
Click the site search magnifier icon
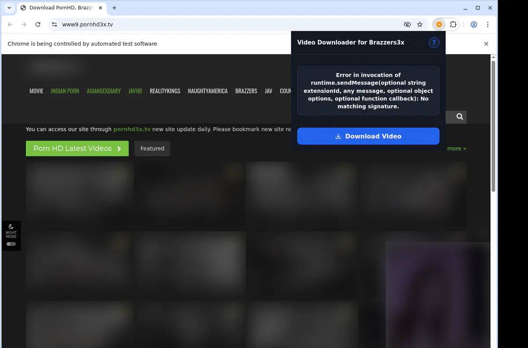pos(460,117)
